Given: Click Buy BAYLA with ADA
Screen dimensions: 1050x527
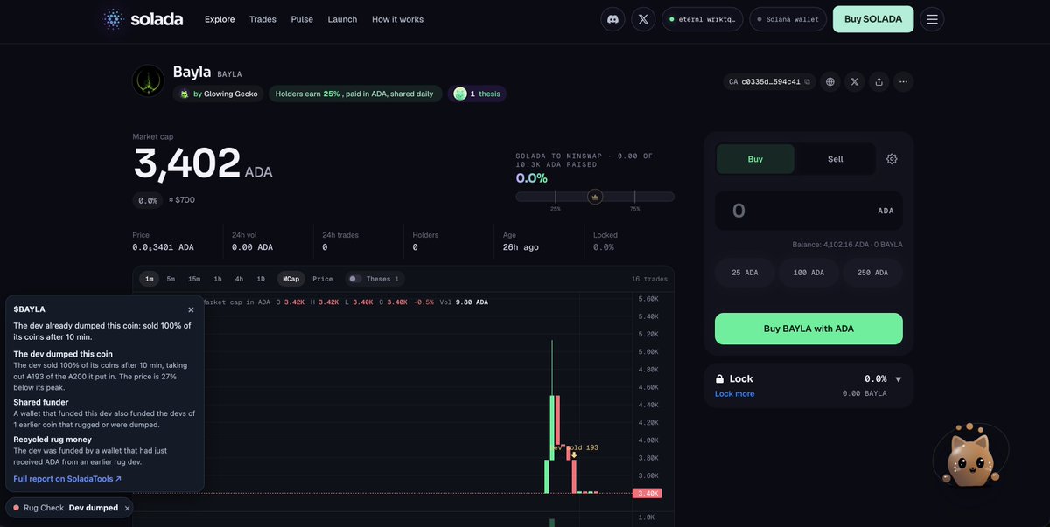Looking at the screenshot, I should 808,329.
